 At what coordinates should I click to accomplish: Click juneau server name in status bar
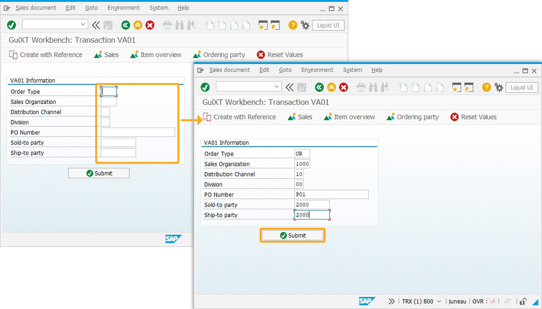(457, 302)
